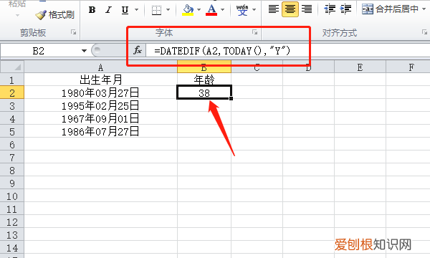The image size is (430, 258).
Task: Click the insert function fx icon
Action: click(x=138, y=50)
